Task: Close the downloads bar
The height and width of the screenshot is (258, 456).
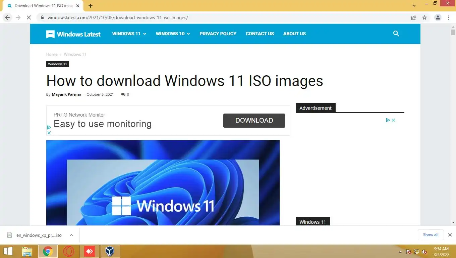Action: click(450, 235)
